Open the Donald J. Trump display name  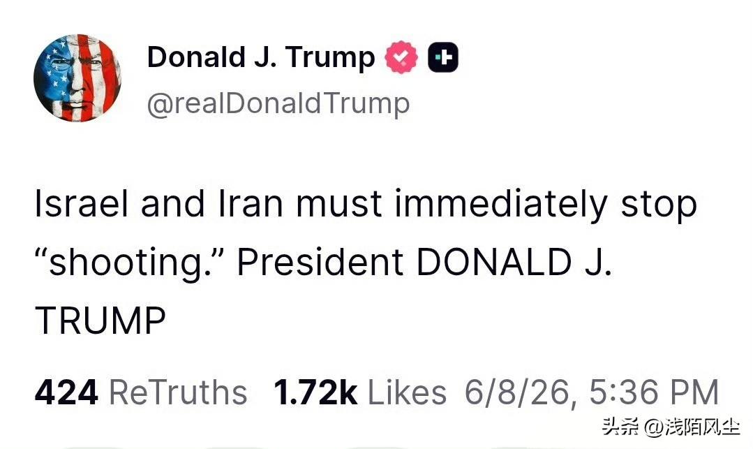(261, 58)
